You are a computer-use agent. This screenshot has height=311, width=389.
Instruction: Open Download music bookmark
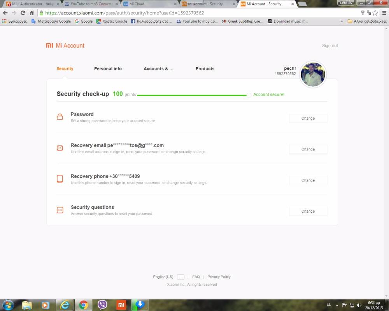click(288, 21)
